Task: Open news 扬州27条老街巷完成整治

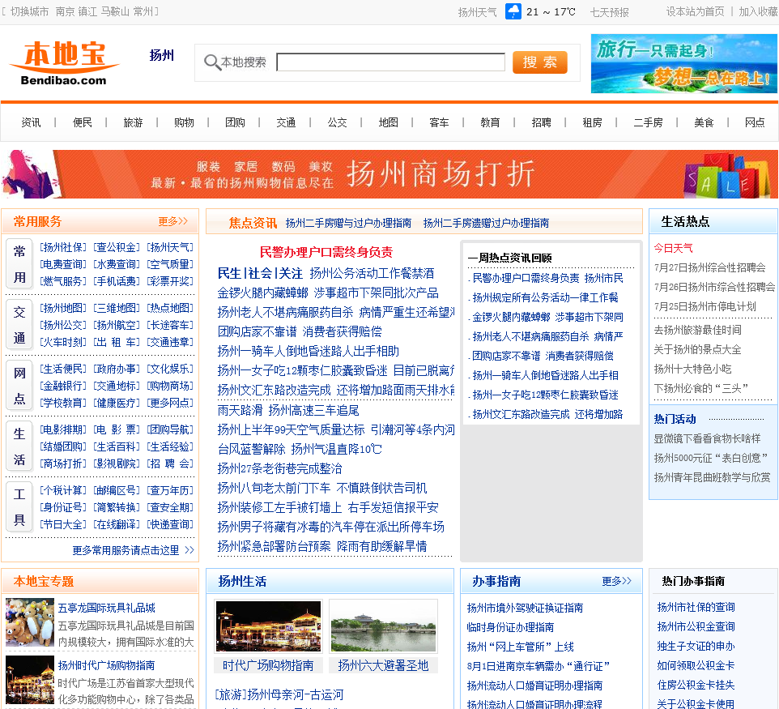Action: pos(279,468)
